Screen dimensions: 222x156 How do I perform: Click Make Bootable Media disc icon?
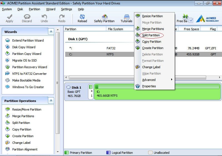7,80
